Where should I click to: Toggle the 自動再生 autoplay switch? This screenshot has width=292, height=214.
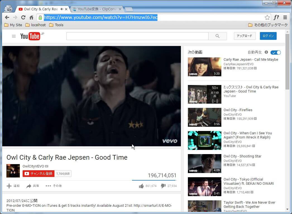[276, 52]
